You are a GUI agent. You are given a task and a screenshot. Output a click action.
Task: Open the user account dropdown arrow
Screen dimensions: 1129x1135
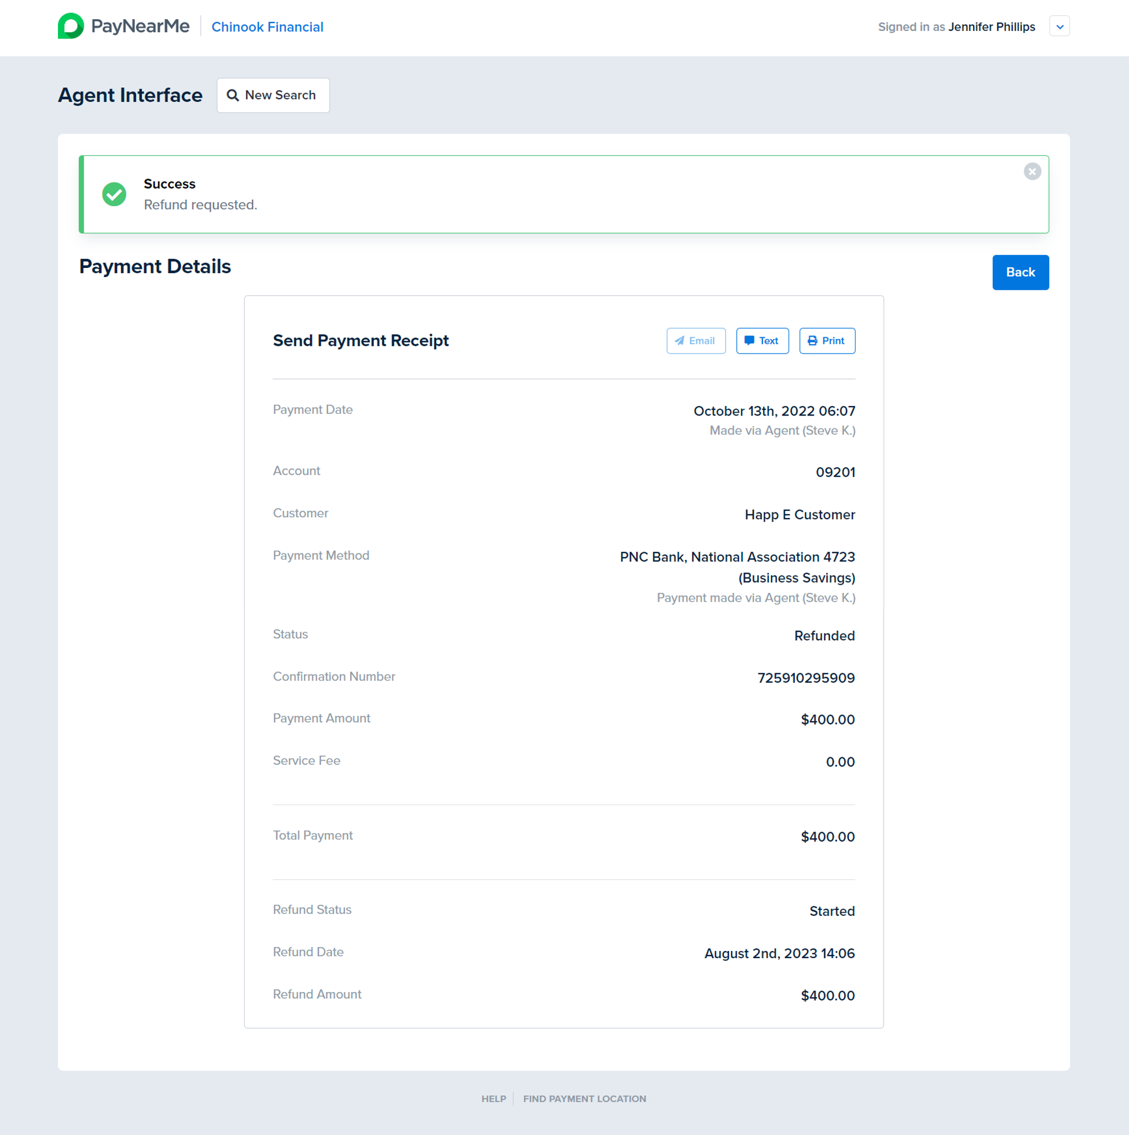1059,26
